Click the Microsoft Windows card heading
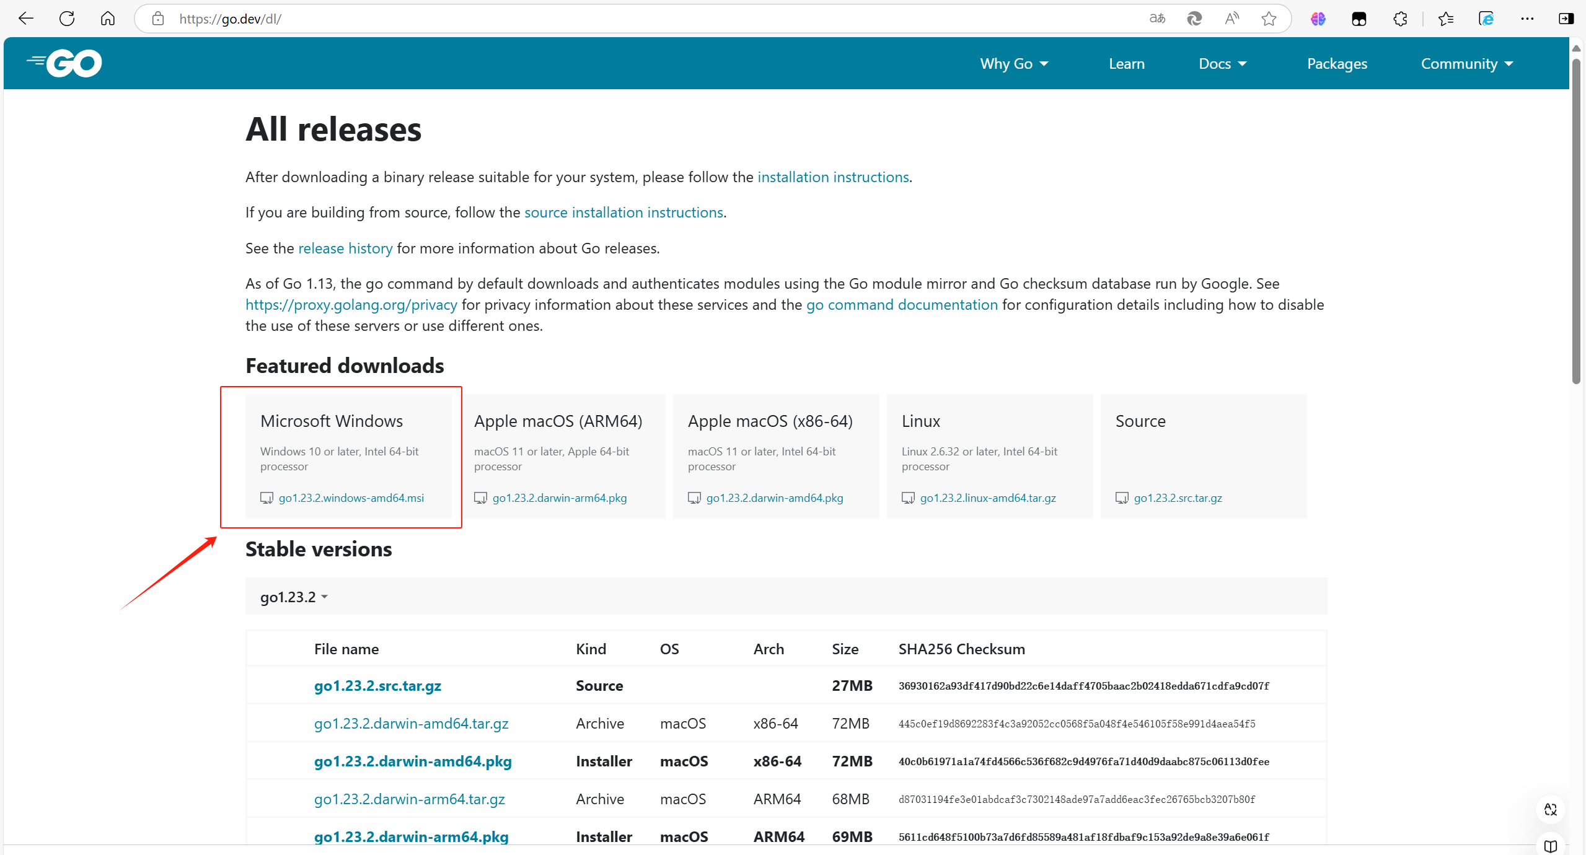The image size is (1586, 855). [x=332, y=421]
